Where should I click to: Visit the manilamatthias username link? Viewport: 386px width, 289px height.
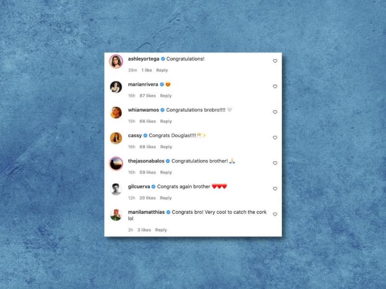(x=146, y=212)
